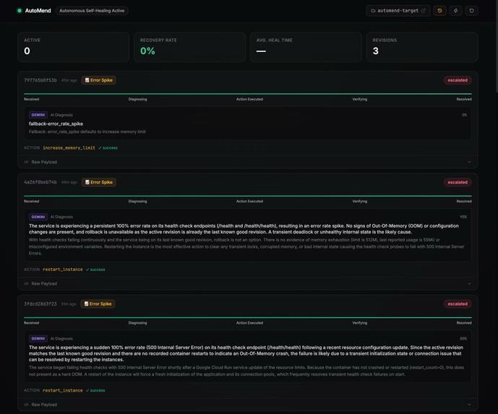Click code icon beside third Raw Payload
The height and width of the screenshot is (414, 498).
pos(26,405)
